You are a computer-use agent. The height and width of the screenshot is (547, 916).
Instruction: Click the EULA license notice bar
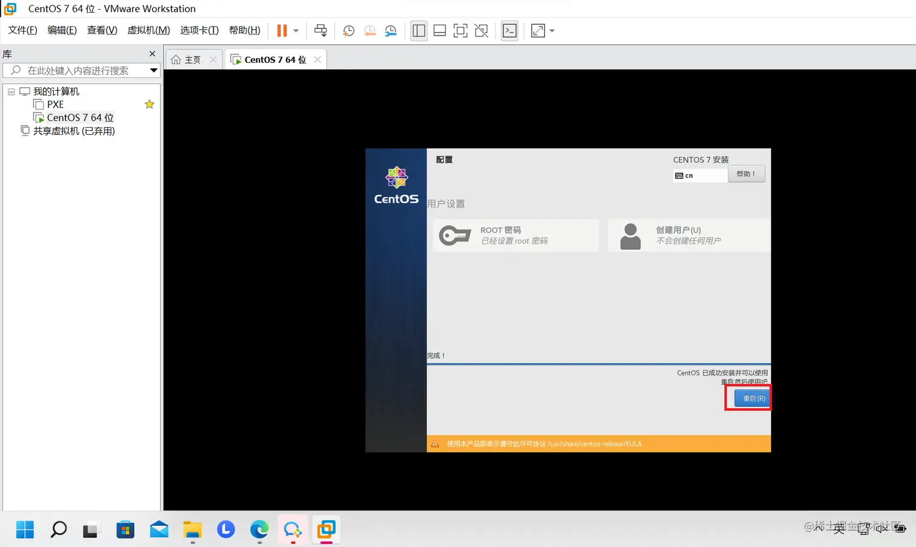click(x=599, y=444)
